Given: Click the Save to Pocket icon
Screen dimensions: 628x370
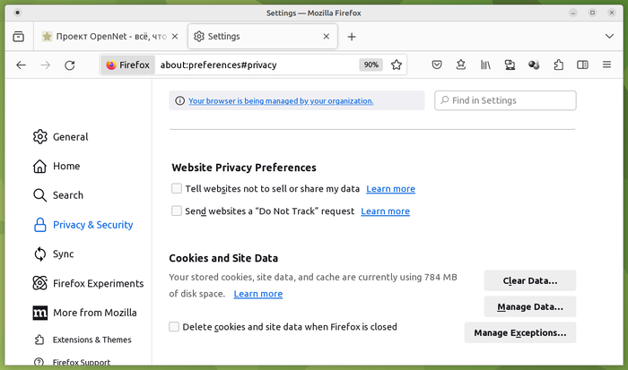Looking at the screenshot, I should (437, 65).
